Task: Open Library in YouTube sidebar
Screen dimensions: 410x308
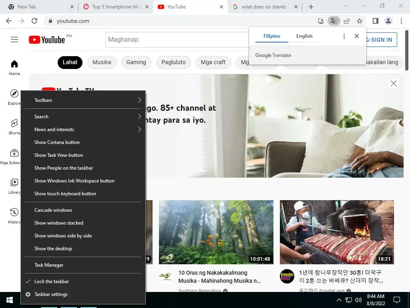Action: pyautogui.click(x=14, y=186)
